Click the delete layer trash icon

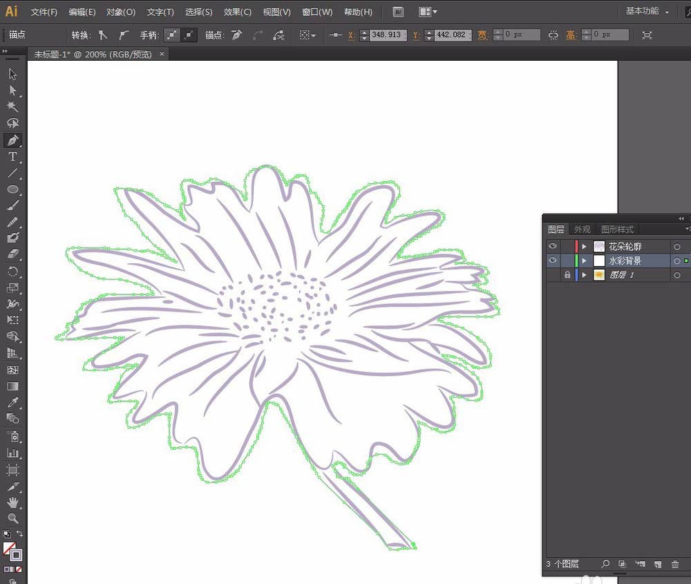(675, 565)
